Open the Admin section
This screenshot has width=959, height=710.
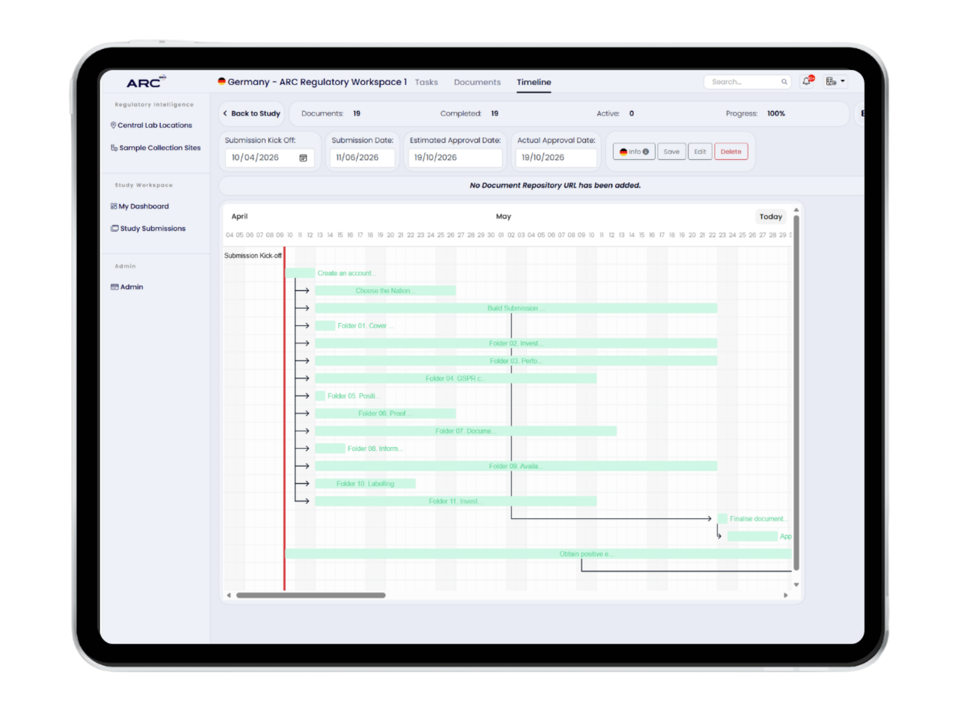pos(127,287)
